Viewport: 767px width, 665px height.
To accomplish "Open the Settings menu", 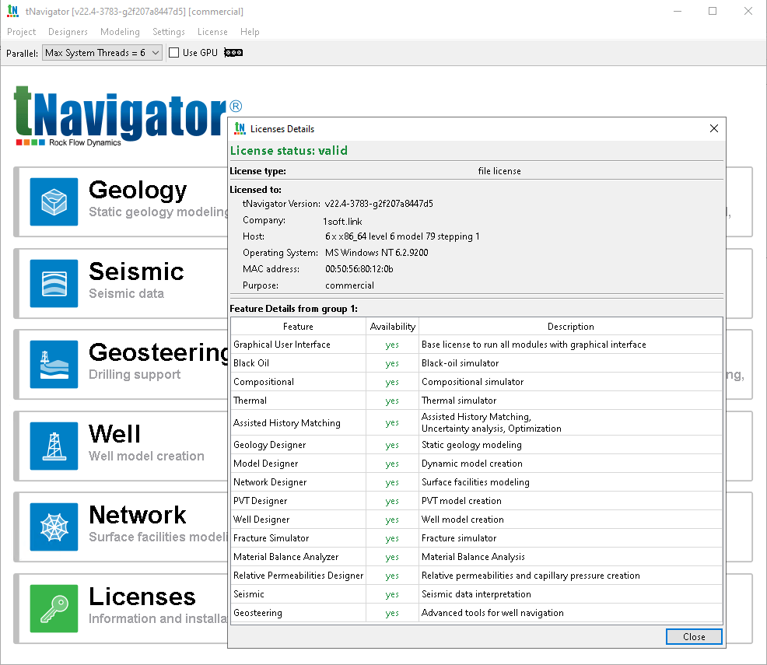I will (169, 32).
